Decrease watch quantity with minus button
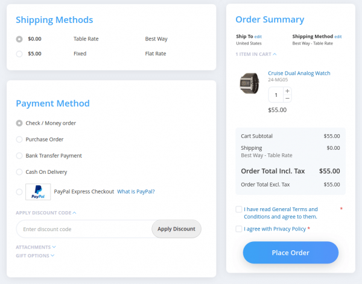362x284 pixels. 287,99
